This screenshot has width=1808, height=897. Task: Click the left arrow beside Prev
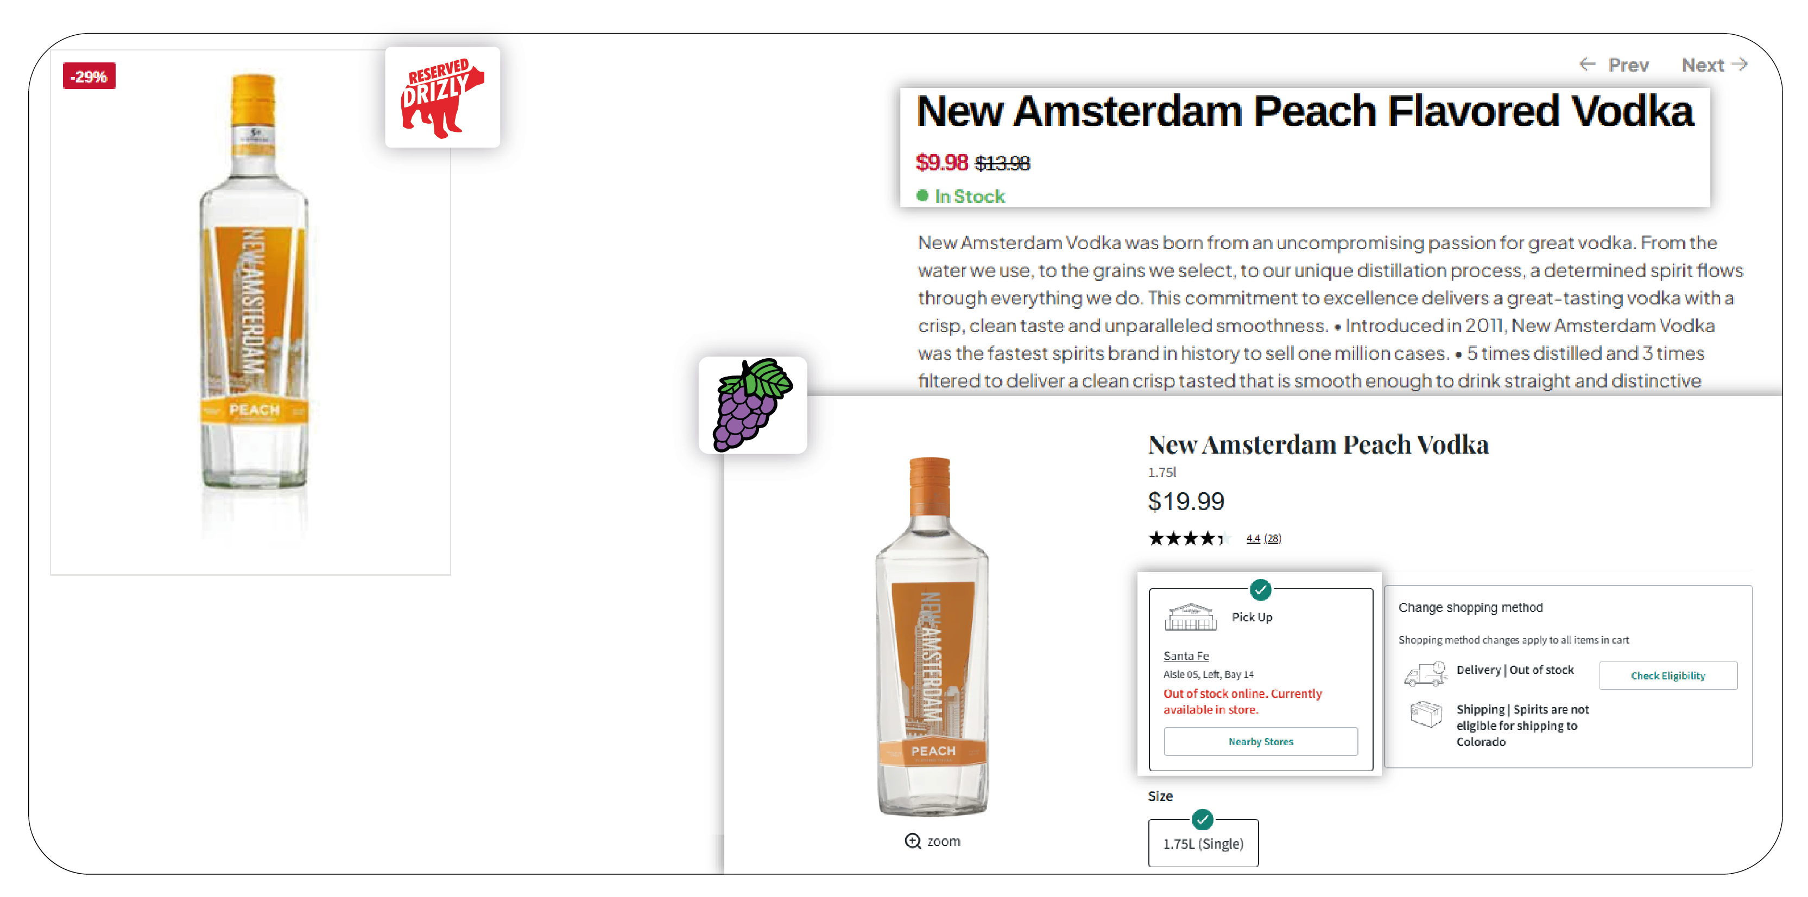tap(1588, 65)
